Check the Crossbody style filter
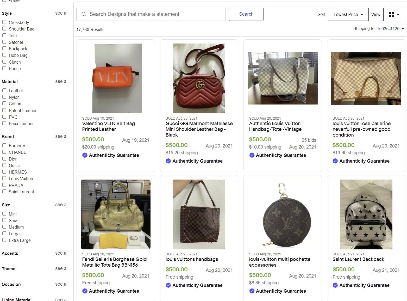Screen dimensions: 407x301 pos(4,22)
